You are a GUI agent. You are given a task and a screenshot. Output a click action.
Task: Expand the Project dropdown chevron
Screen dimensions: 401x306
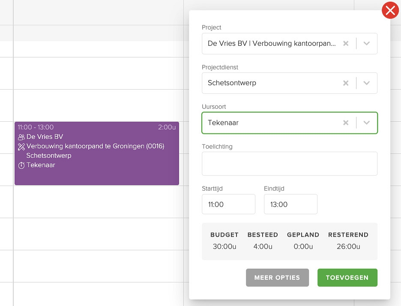click(367, 44)
